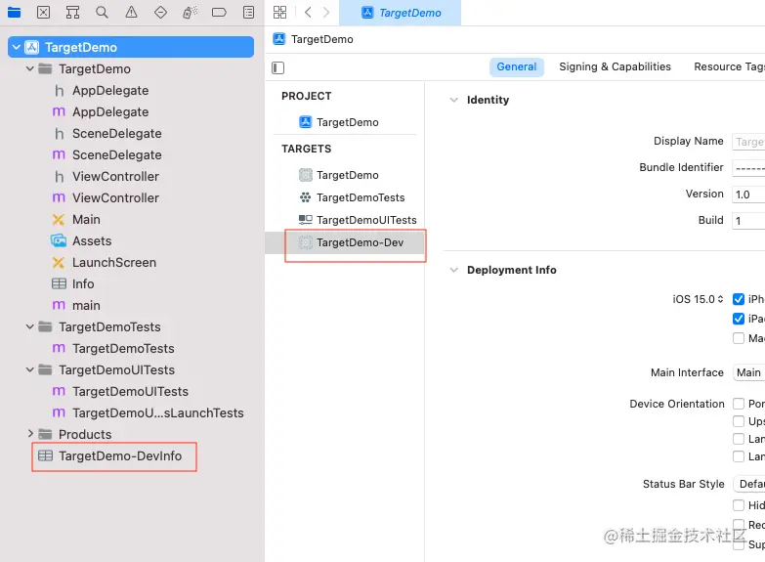Click the Bundle Identifier field
The height and width of the screenshot is (562, 765).
click(748, 168)
